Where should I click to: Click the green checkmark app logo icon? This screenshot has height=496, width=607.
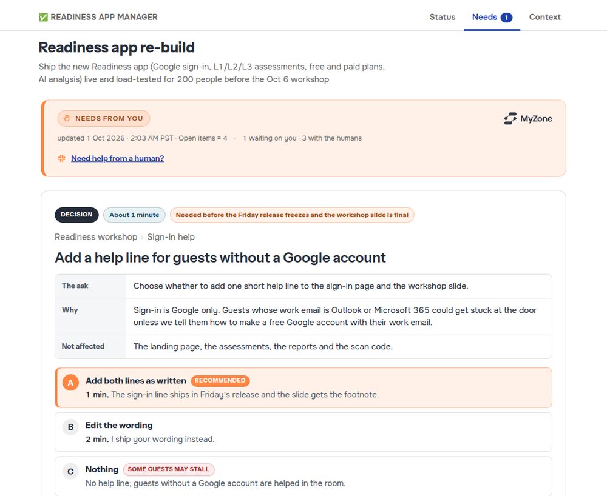[x=43, y=17]
